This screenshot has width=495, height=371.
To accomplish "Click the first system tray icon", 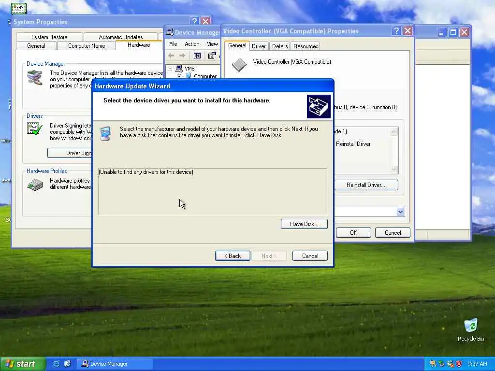I will (433, 364).
